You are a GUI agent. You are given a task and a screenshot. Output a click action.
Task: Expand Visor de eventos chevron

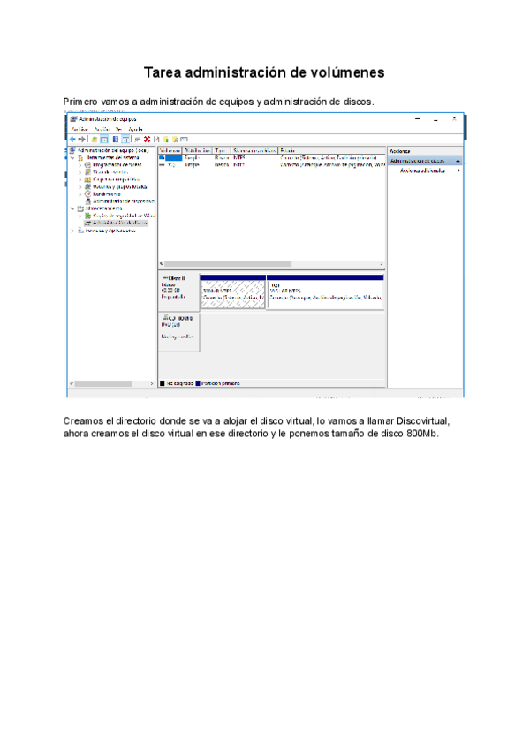(x=79, y=171)
